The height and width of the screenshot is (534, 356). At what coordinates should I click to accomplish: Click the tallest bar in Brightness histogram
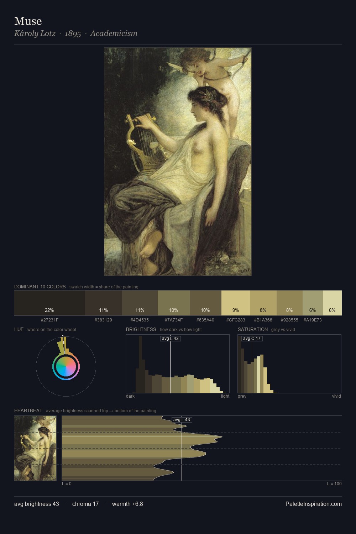point(140,364)
